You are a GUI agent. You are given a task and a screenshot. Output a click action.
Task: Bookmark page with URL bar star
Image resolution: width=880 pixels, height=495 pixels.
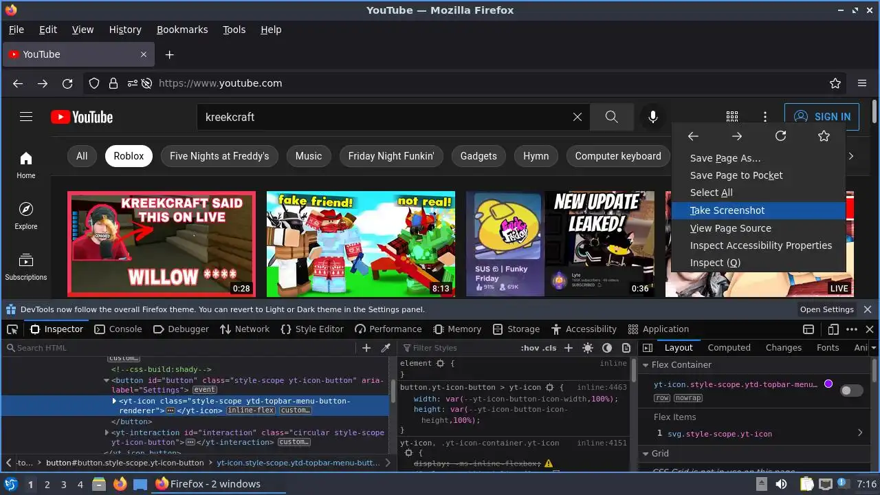(835, 83)
